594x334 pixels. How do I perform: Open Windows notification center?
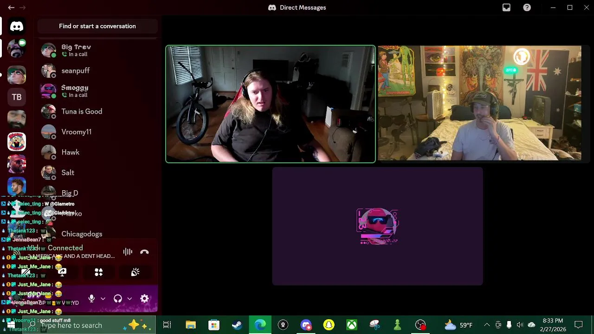579,325
